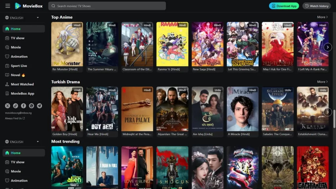Open Let This Grieving Soul Retire poster
This screenshot has height=189, width=336.
(x=242, y=44)
